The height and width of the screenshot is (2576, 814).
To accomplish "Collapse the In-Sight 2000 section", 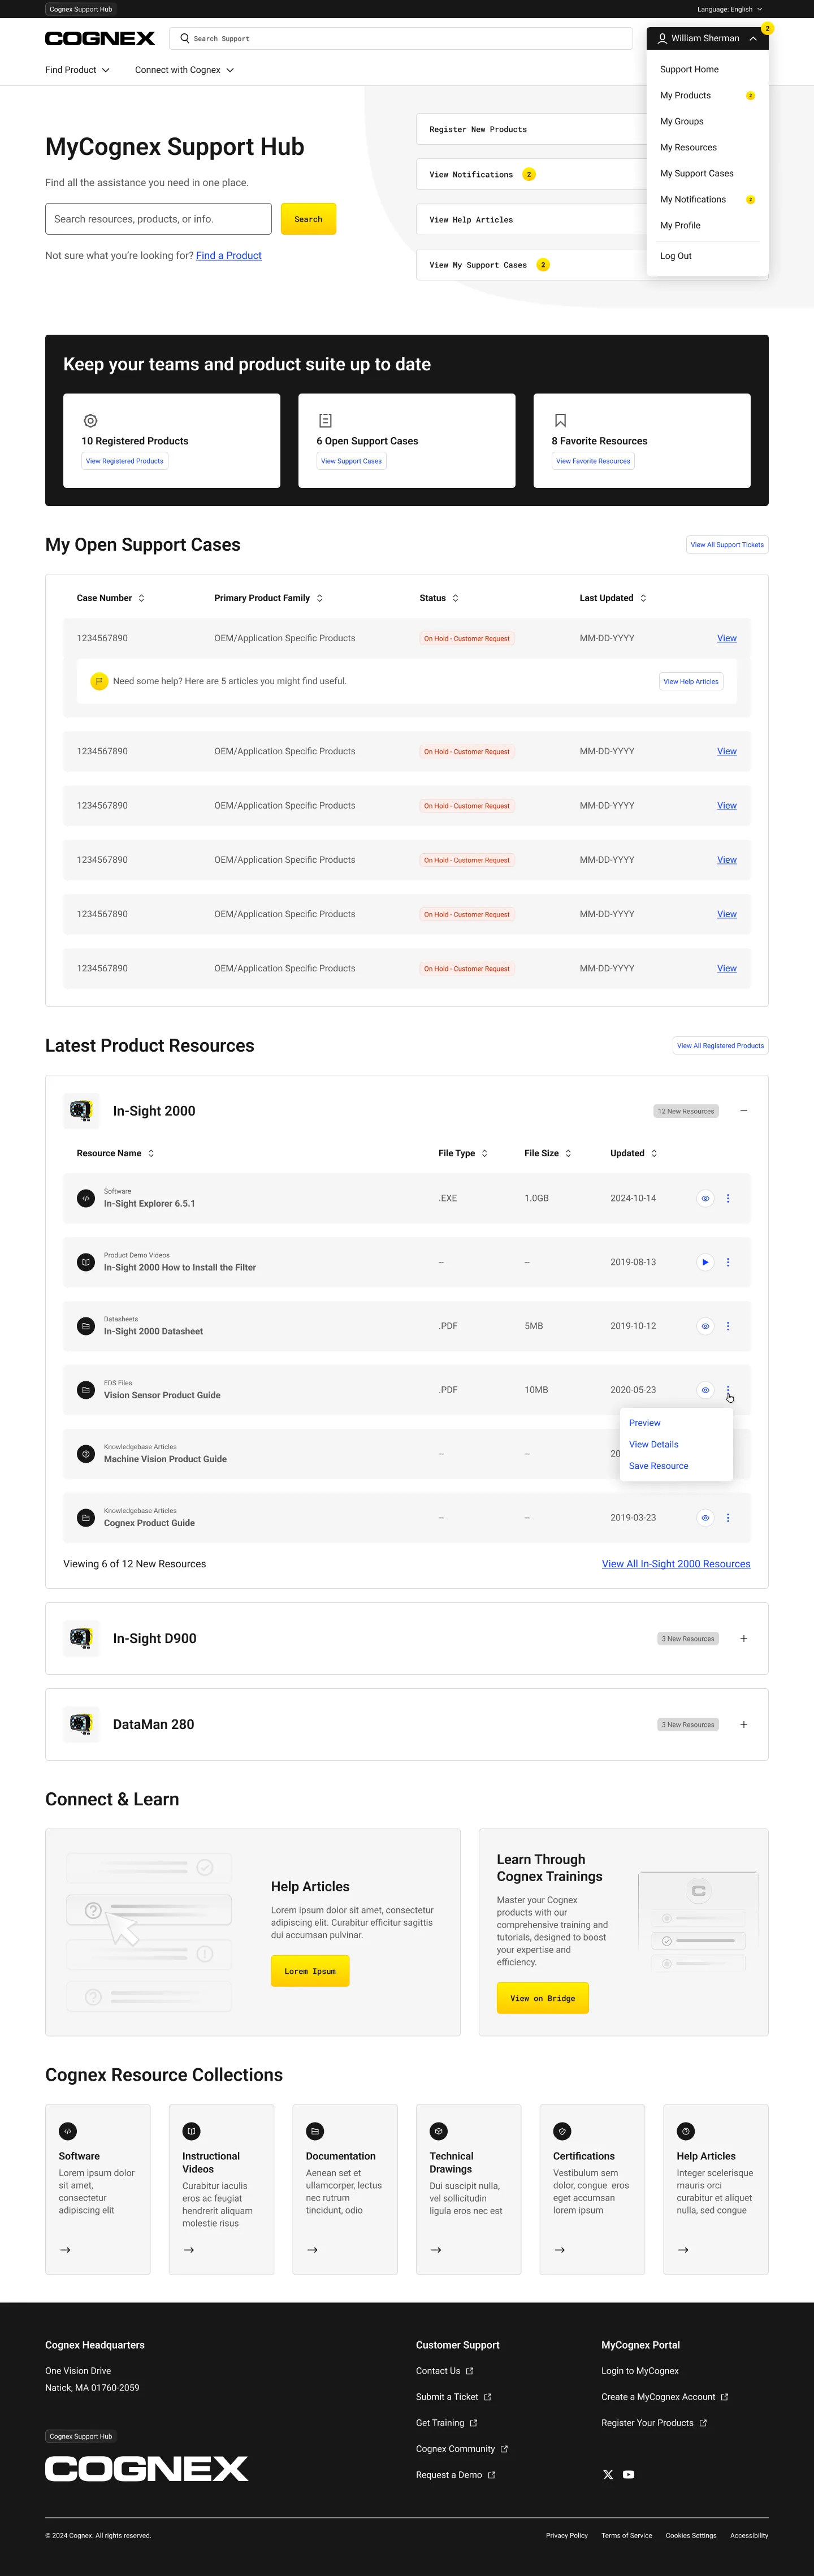I will click(744, 1111).
